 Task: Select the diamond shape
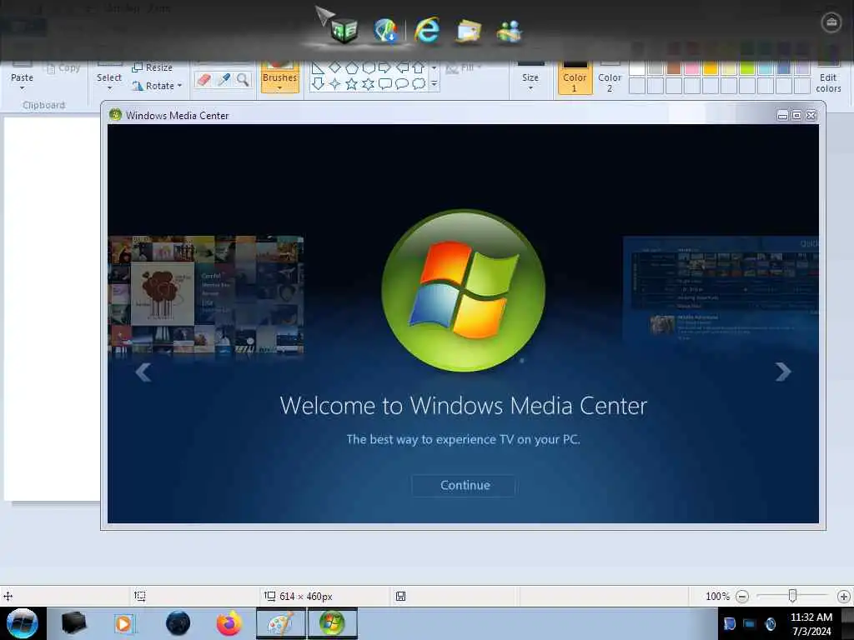tap(335, 67)
